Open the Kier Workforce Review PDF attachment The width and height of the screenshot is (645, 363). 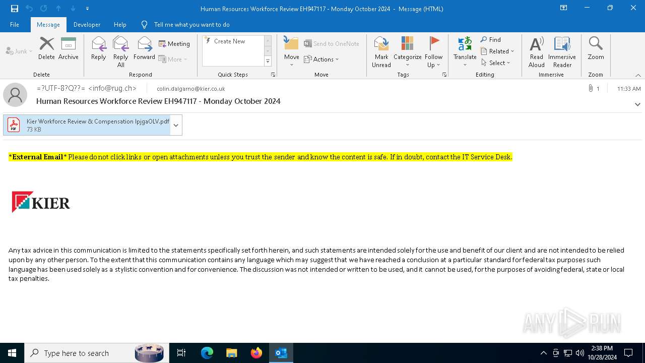(x=87, y=125)
